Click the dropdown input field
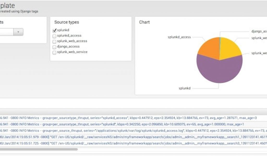267x156 pixels. pos(7,32)
